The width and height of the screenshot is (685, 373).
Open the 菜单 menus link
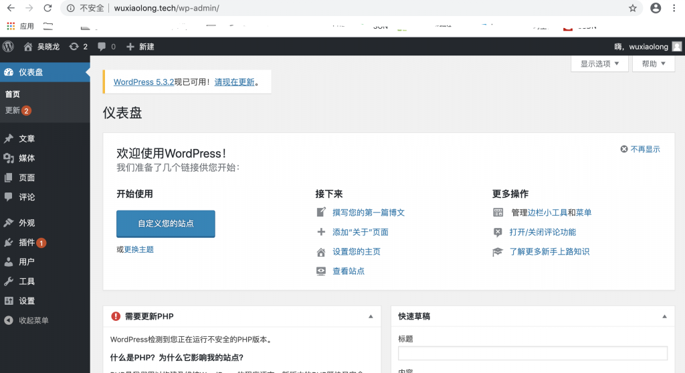point(583,213)
